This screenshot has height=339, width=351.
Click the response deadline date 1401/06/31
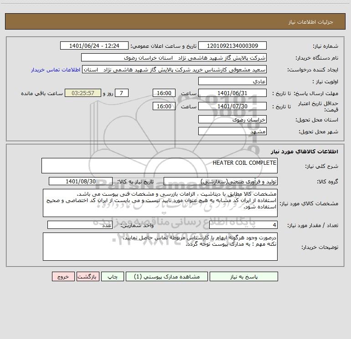click(x=232, y=93)
